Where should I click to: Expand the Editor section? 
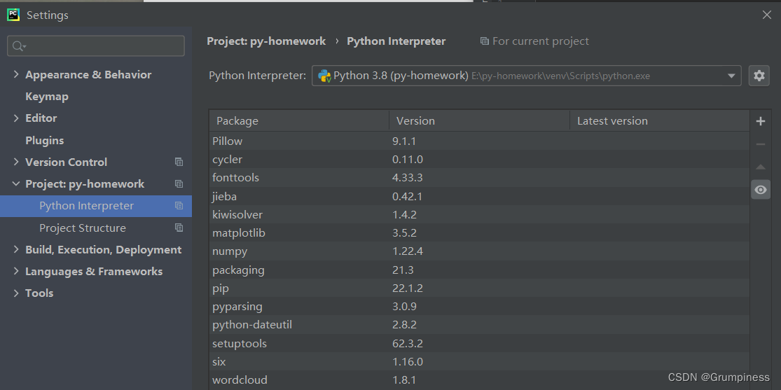16,118
